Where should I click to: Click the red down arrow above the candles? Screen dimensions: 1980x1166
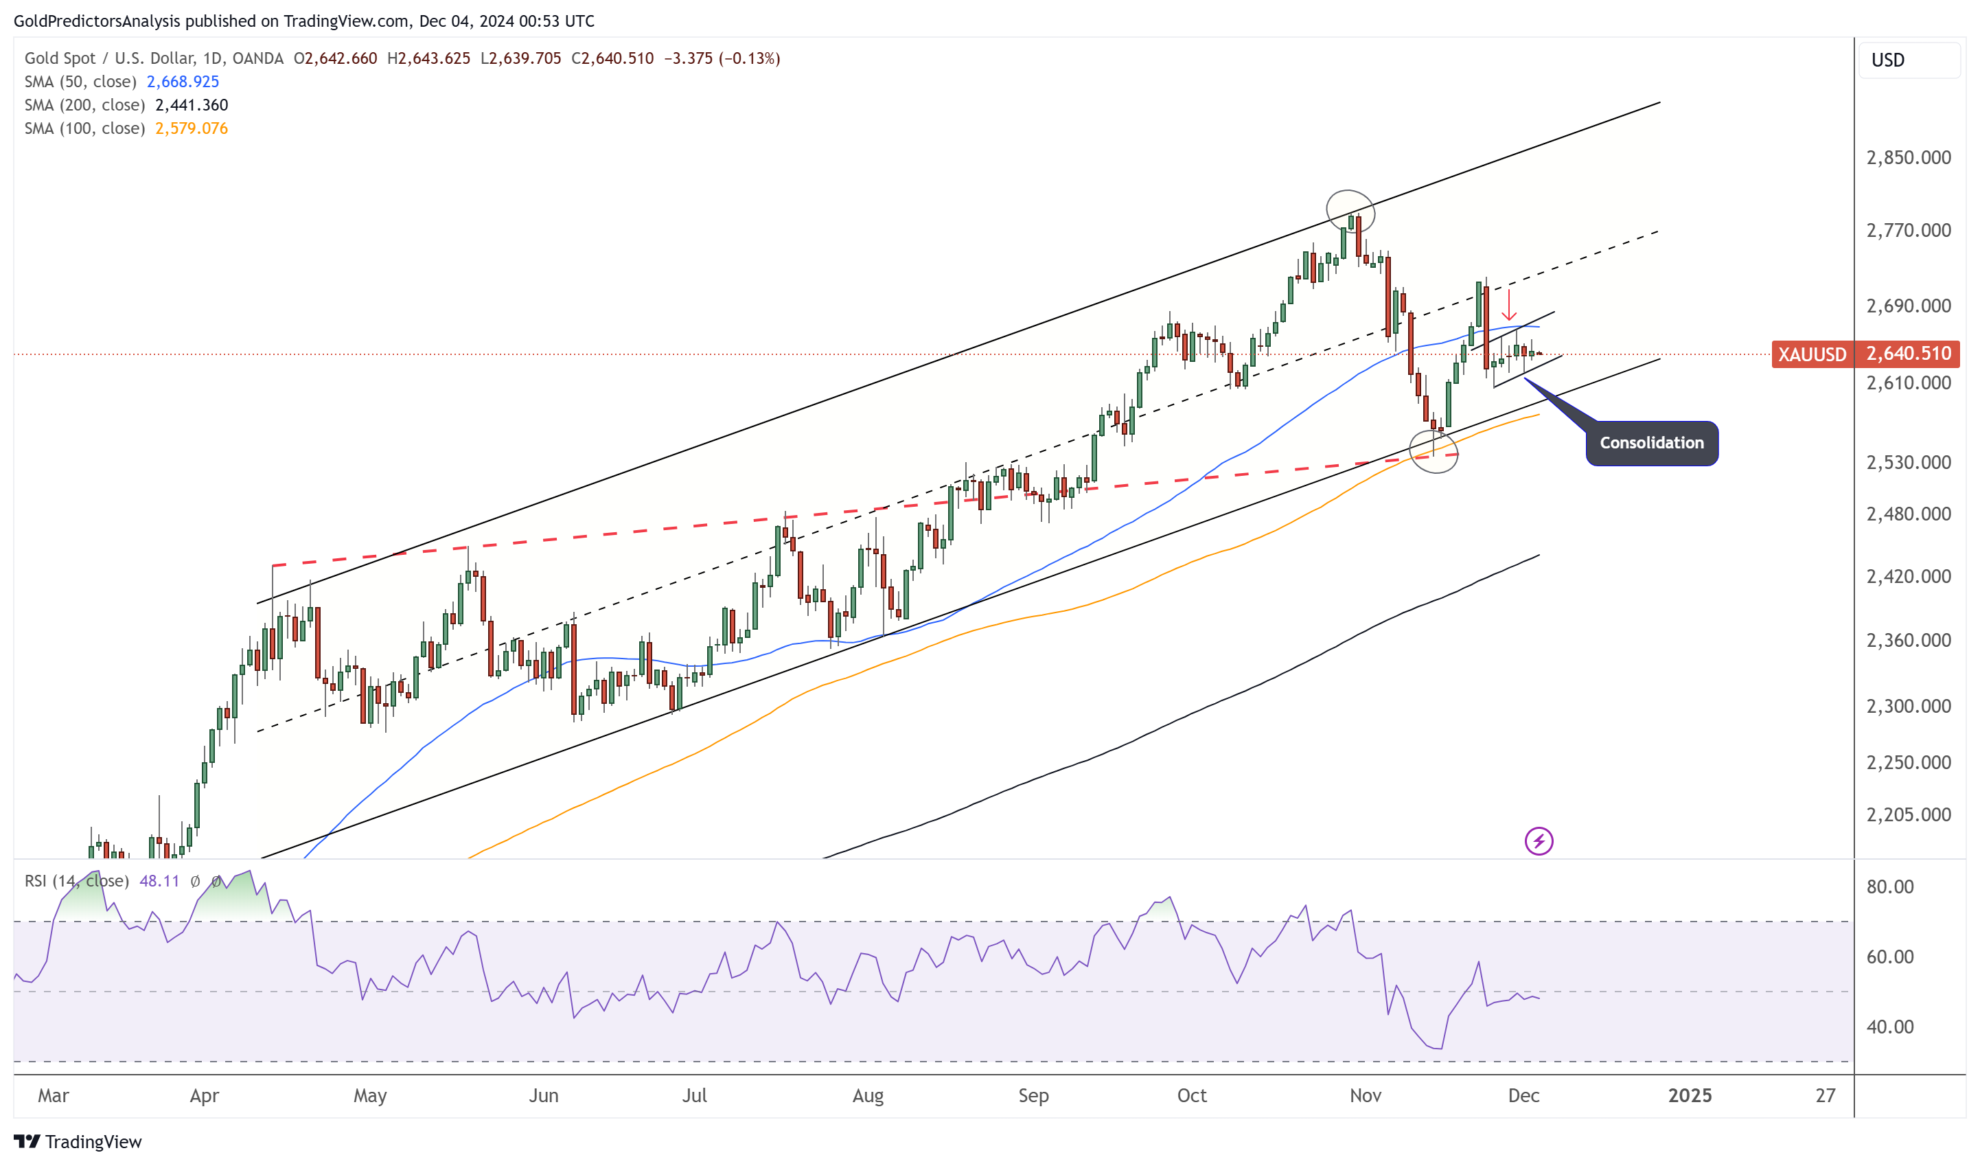click(1508, 305)
